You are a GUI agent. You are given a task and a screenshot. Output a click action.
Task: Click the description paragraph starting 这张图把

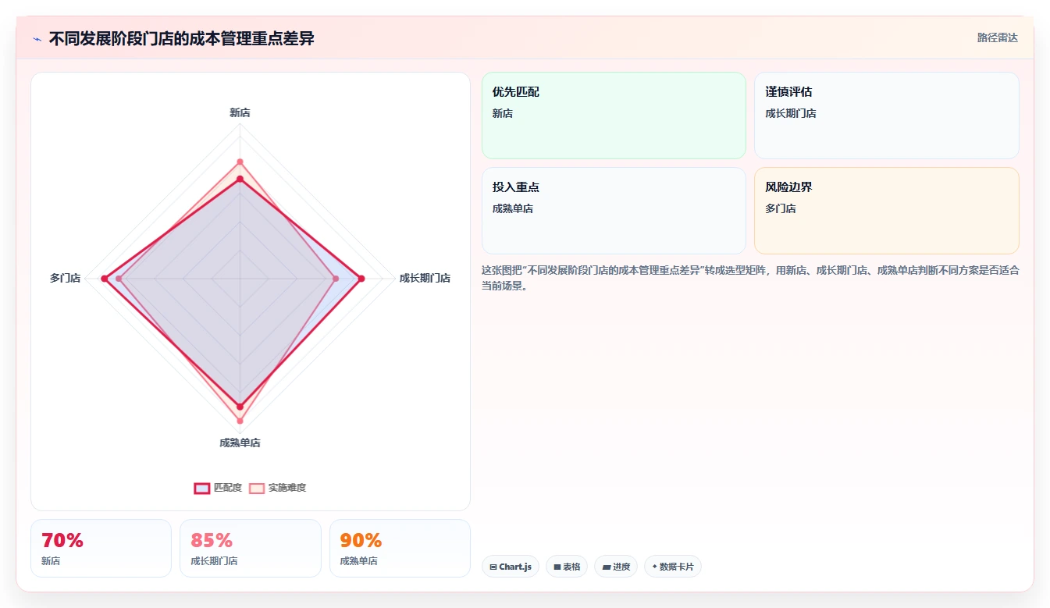tap(750, 278)
